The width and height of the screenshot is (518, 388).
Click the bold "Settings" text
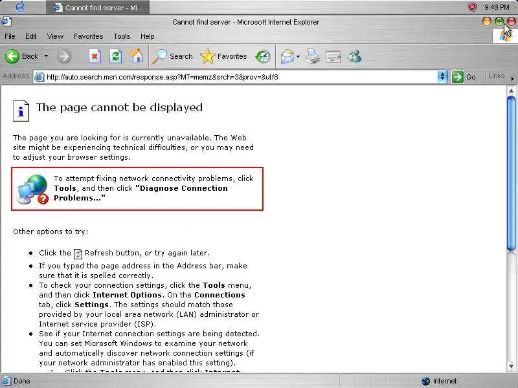point(91,305)
